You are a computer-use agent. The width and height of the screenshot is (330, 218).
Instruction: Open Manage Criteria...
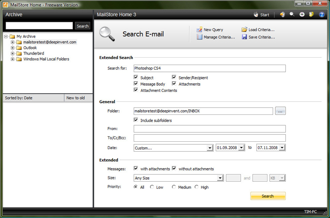[219, 37]
